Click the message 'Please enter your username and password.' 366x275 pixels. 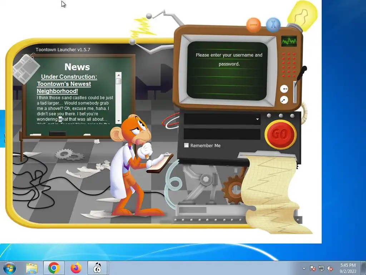point(229,59)
